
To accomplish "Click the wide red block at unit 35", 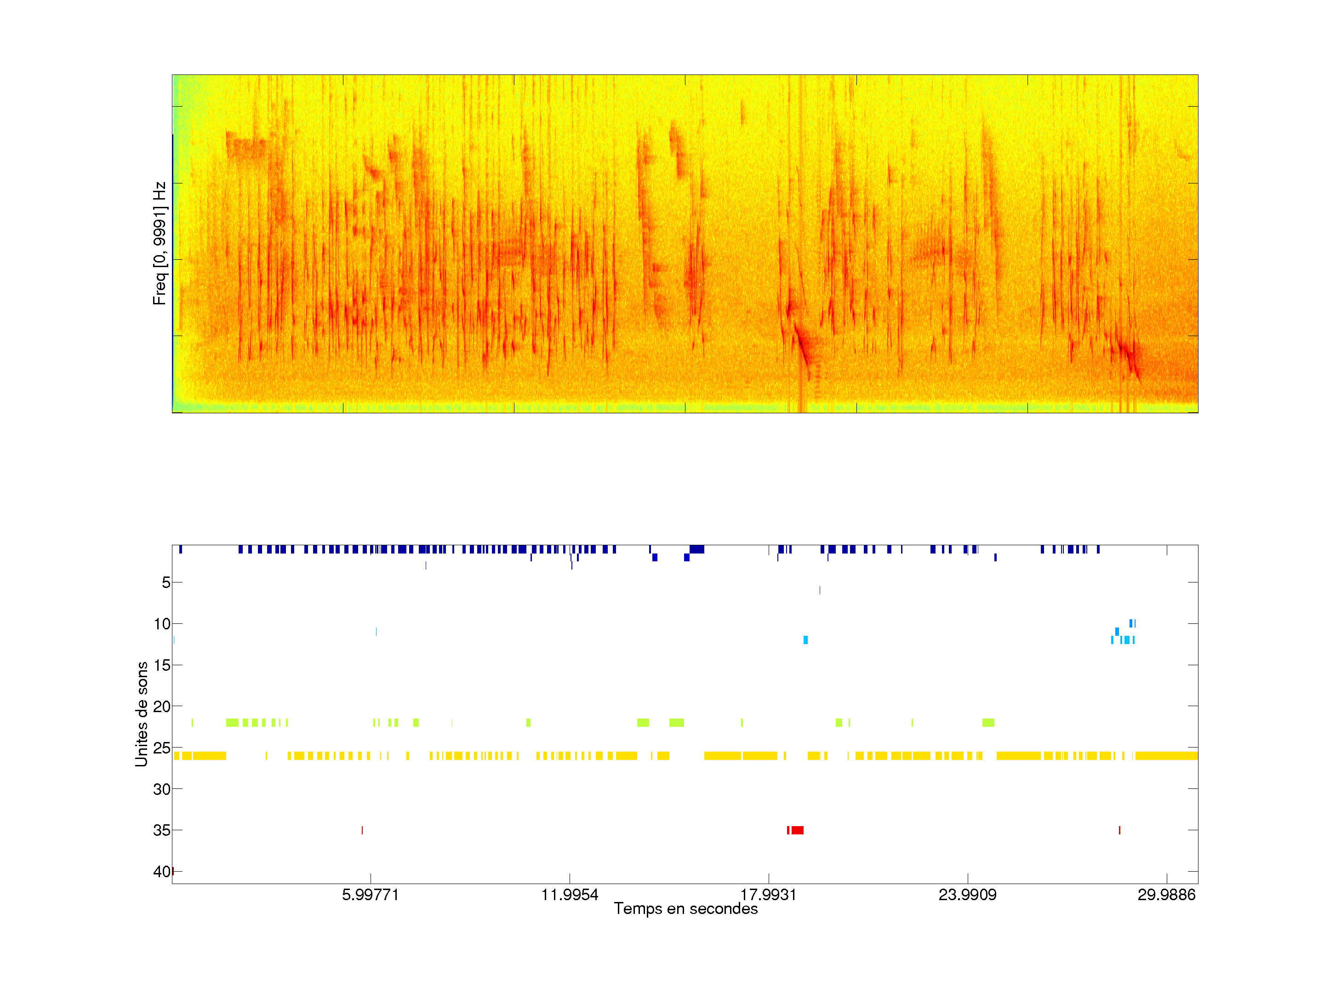I will [x=797, y=830].
